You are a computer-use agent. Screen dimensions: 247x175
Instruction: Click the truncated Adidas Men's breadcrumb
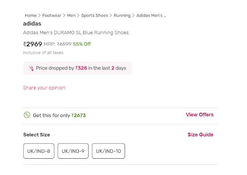(151, 16)
